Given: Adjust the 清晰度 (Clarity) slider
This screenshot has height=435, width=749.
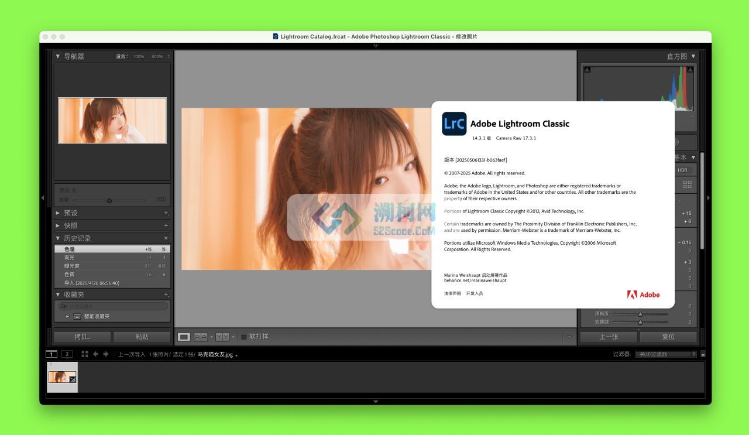Looking at the screenshot, I should pos(640,314).
